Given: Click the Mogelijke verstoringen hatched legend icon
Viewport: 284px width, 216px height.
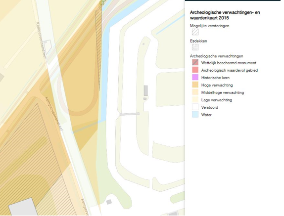Looking at the screenshot, I should point(195,32).
